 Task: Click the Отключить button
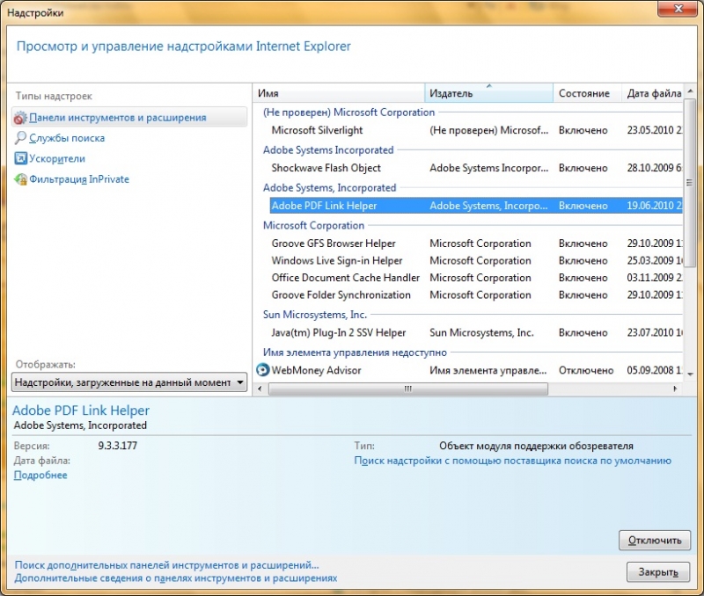point(655,541)
